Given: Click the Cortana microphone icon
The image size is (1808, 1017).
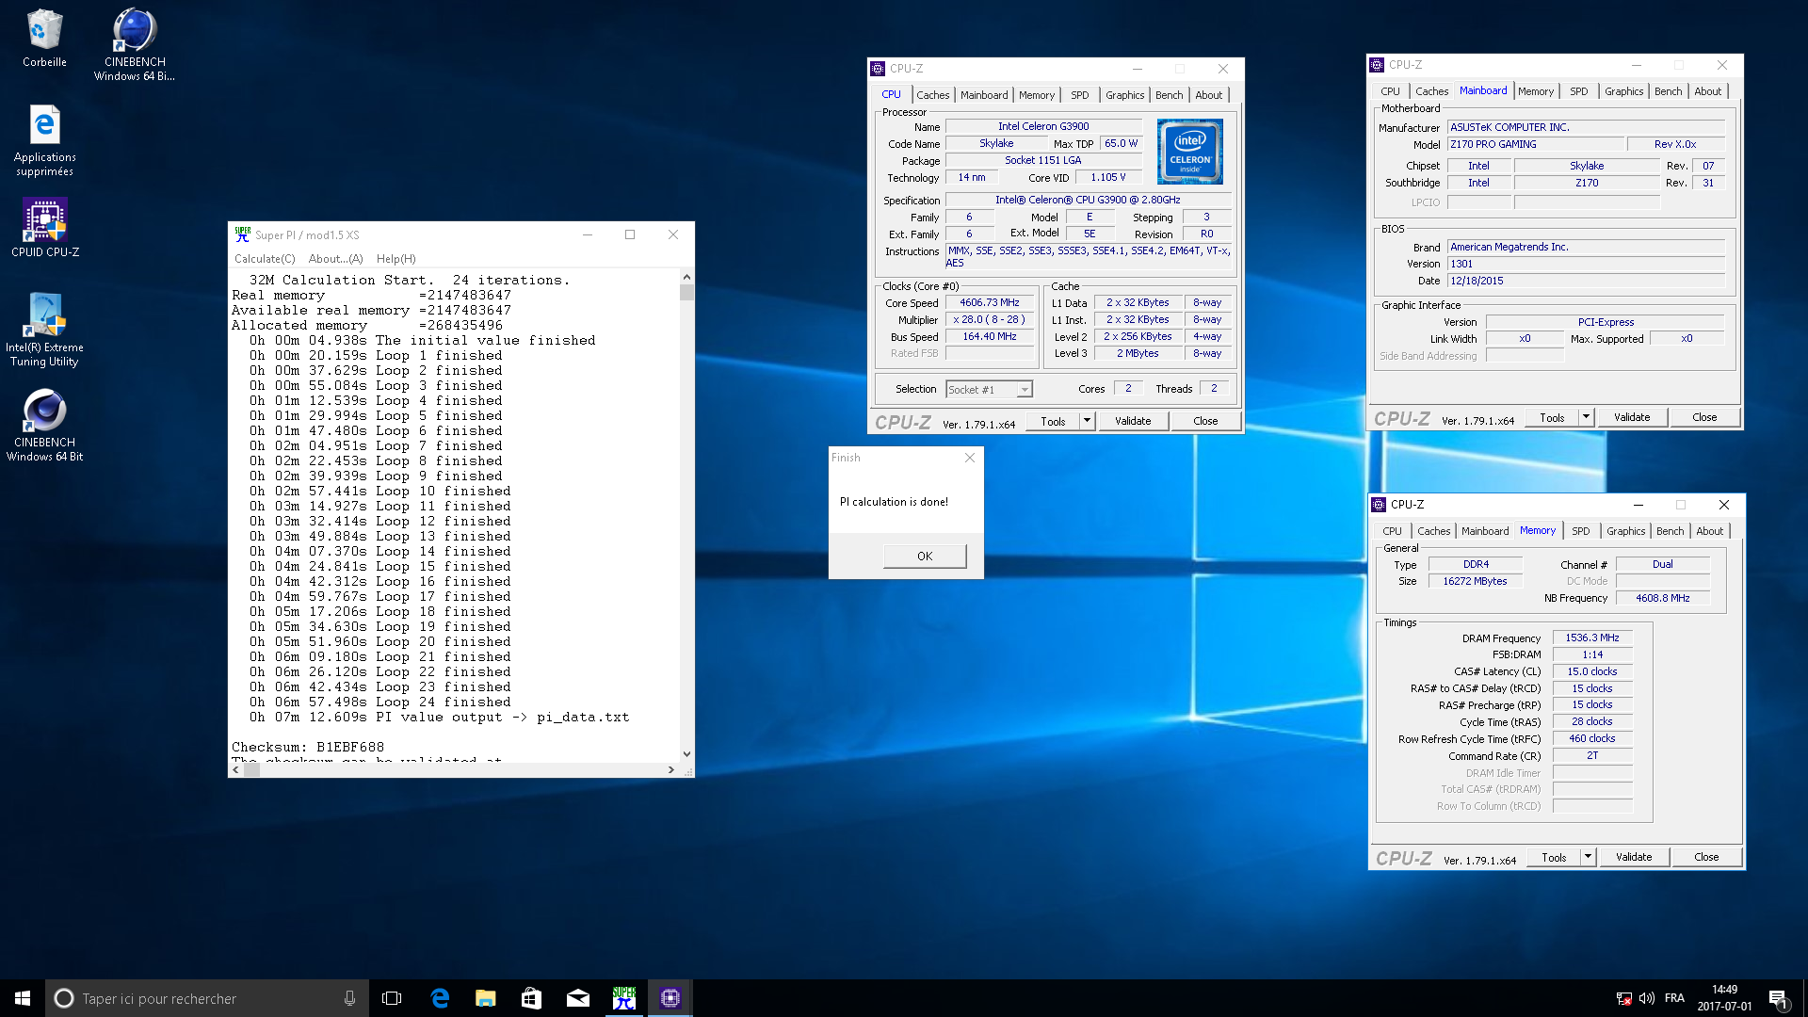Looking at the screenshot, I should click(x=349, y=998).
